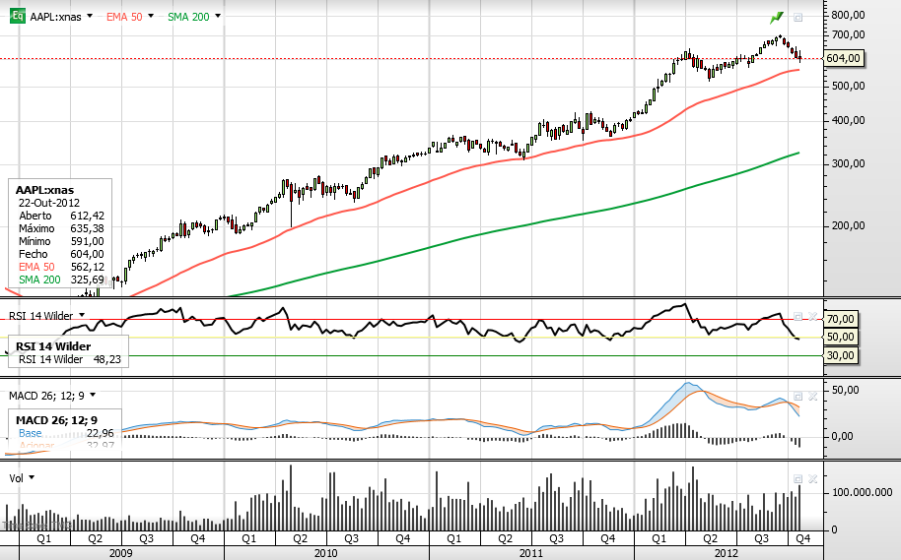
Task: Open the AAPL:xnas instrument dropdown
Action: coord(90,17)
